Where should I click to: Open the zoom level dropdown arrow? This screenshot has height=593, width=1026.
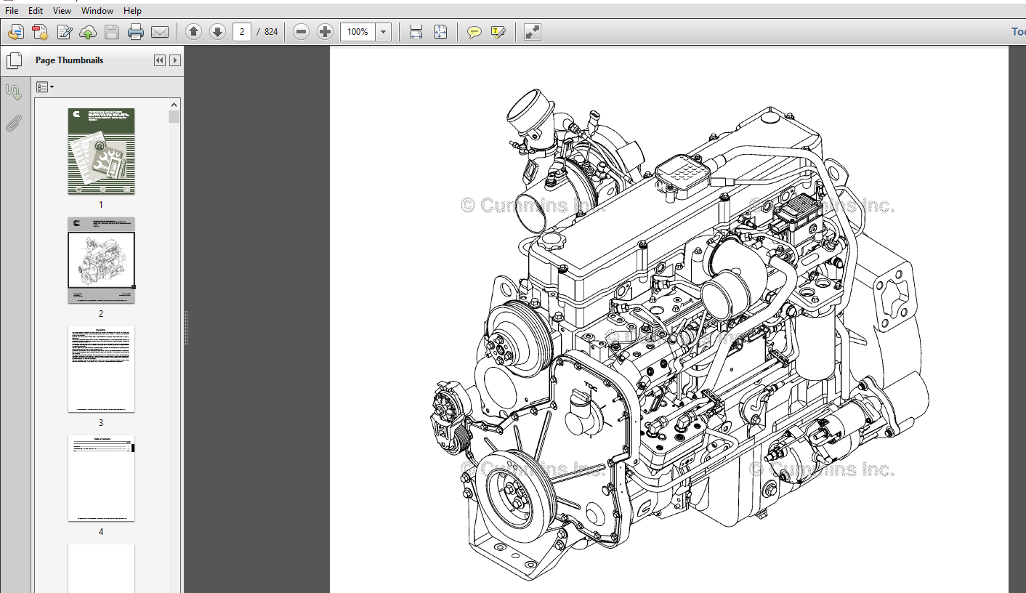click(x=384, y=32)
